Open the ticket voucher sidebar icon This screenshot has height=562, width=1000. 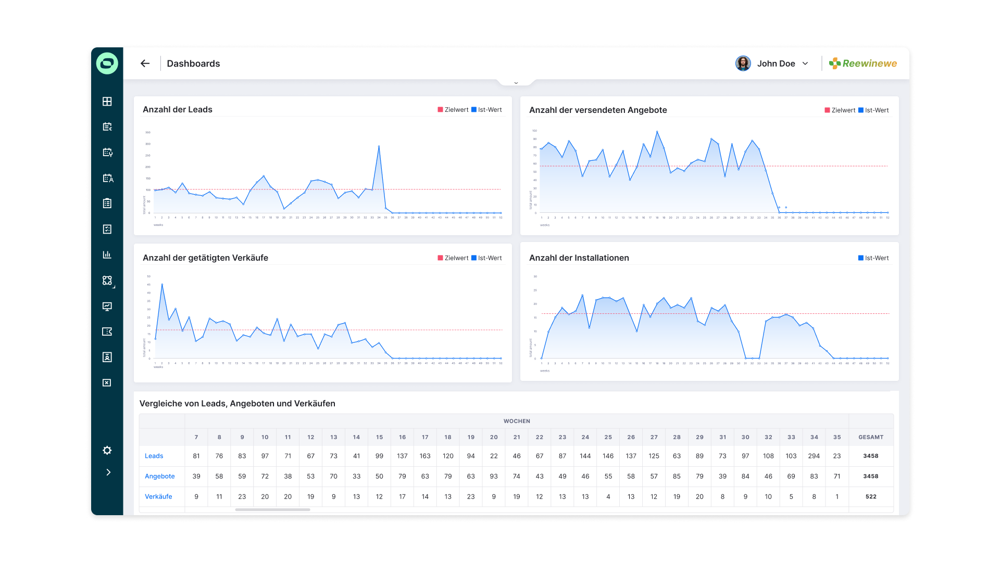point(107,331)
